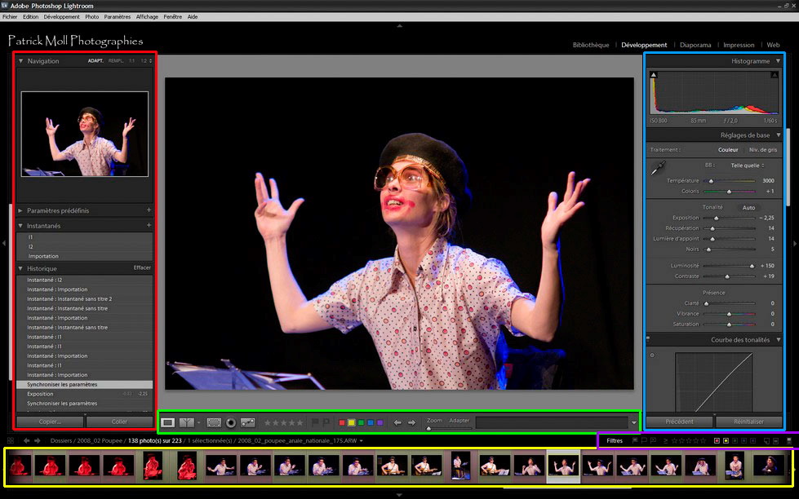Image resolution: width=799 pixels, height=499 pixels.
Task: Toggle the red label filter in Filtres bar
Action: tap(717, 441)
